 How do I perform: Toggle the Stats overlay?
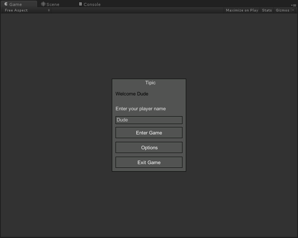(267, 10)
